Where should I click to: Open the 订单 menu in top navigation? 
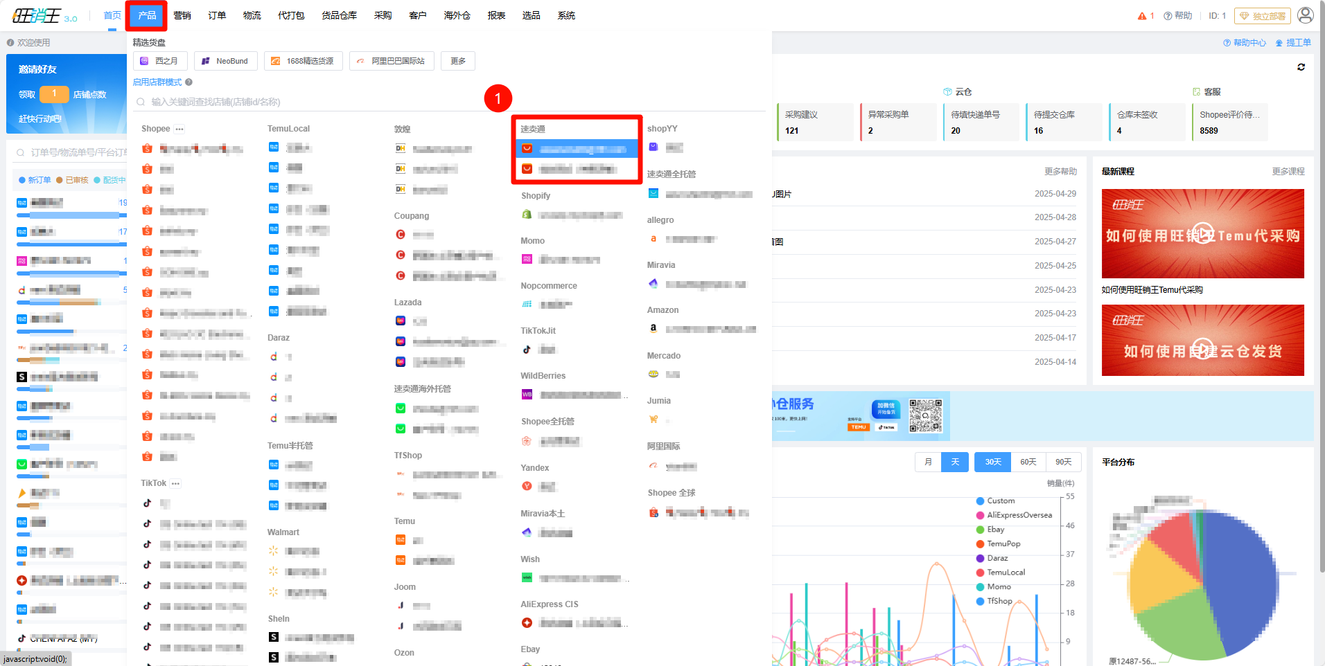[217, 15]
